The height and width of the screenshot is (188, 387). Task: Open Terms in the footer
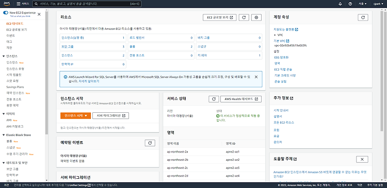click(360, 185)
